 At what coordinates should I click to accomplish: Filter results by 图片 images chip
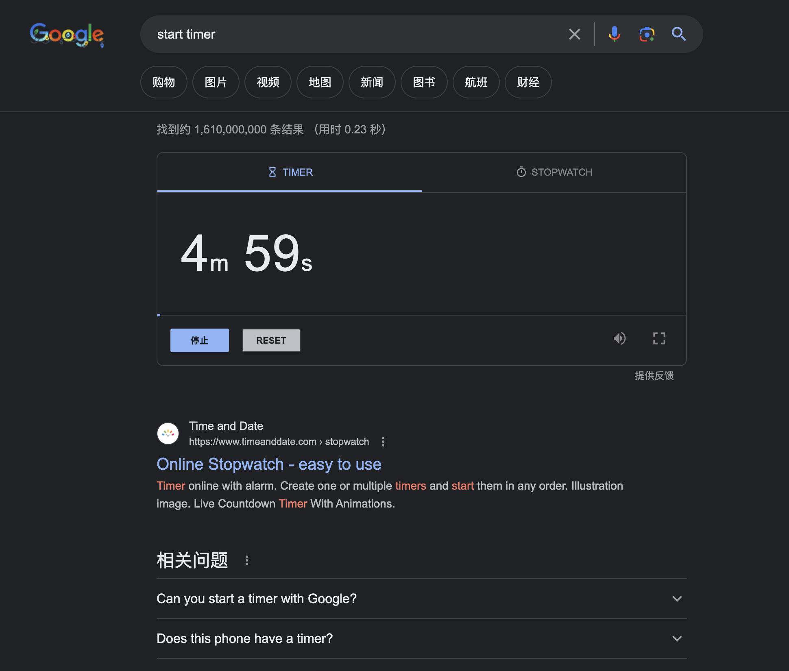click(216, 82)
